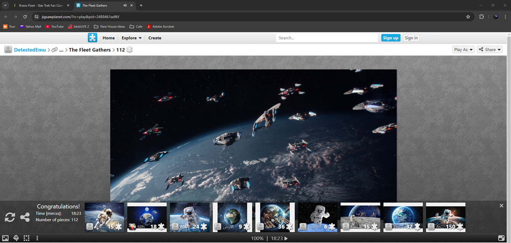The image size is (511, 243).
Task: Click the share icon beside Congratulations
Action: click(x=25, y=217)
